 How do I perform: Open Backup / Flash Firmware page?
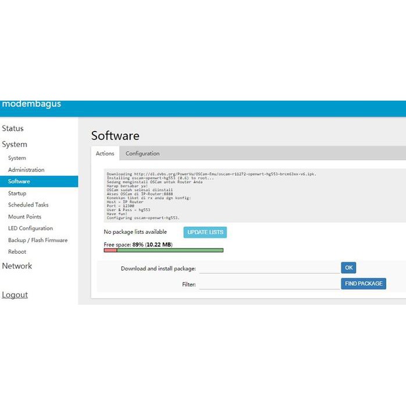38,240
